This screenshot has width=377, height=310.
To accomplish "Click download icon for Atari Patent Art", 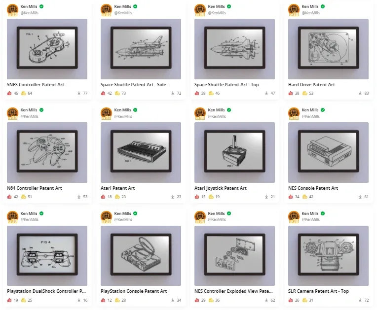I will 173,197.
